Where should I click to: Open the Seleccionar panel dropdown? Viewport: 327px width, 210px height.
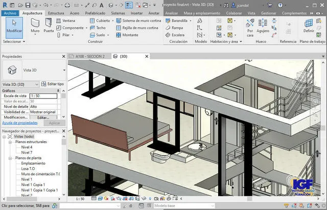pos(14,41)
